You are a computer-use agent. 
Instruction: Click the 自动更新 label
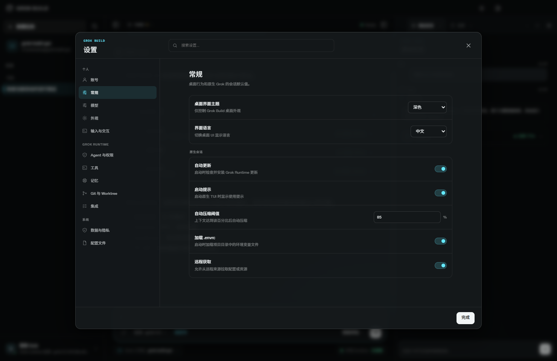(x=203, y=165)
